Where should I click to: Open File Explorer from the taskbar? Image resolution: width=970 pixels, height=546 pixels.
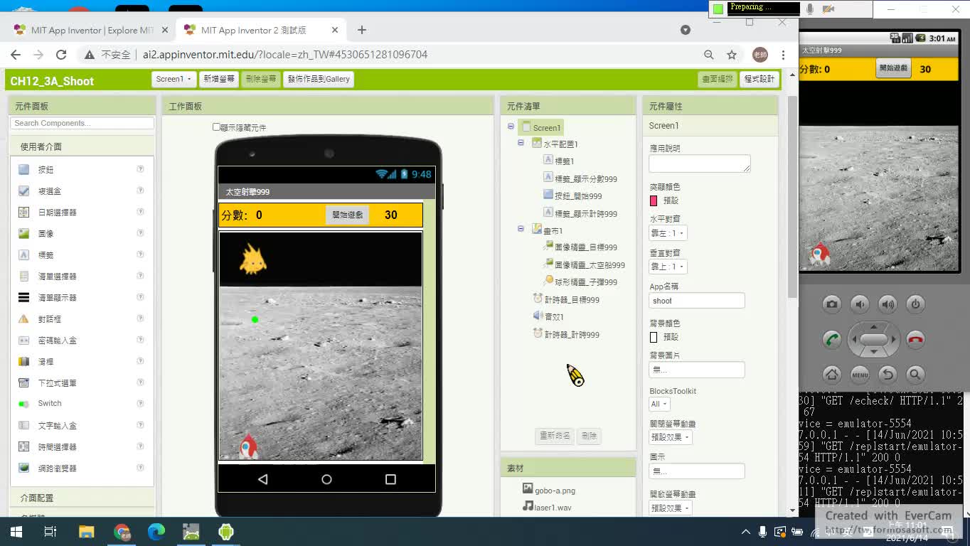[86, 531]
